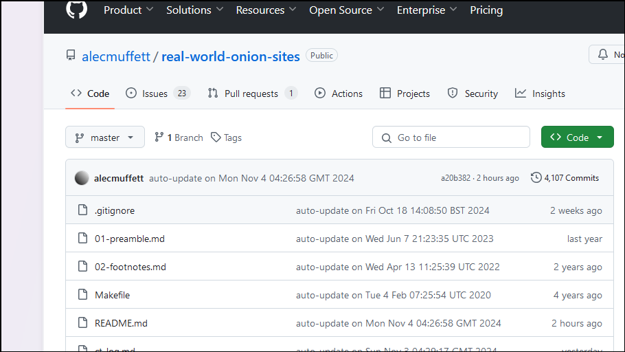Click the magnifier icon in Go to file
Image resolution: width=625 pixels, height=352 pixels.
tap(386, 137)
